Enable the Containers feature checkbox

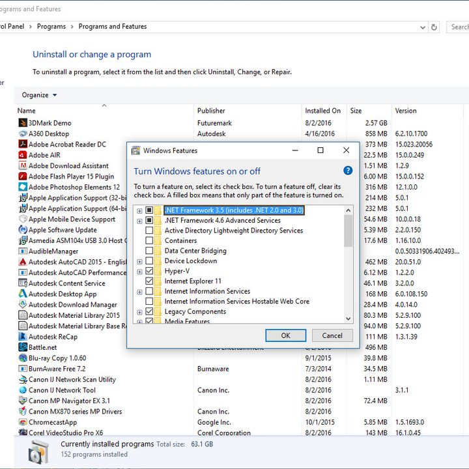coord(149,240)
